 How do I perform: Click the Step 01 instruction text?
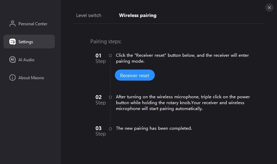182,58
